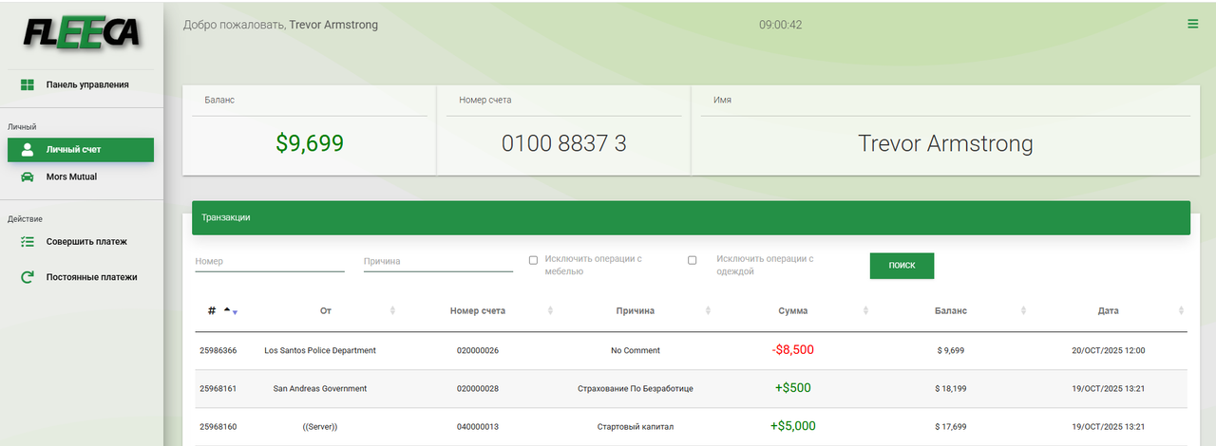Sort by Сумма column arrows
Image resolution: width=1216 pixels, height=446 pixels.
(x=865, y=311)
